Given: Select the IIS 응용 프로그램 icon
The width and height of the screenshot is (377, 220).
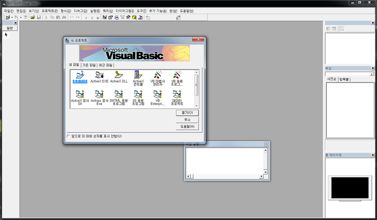Looking at the screenshot, I should click(x=138, y=97).
